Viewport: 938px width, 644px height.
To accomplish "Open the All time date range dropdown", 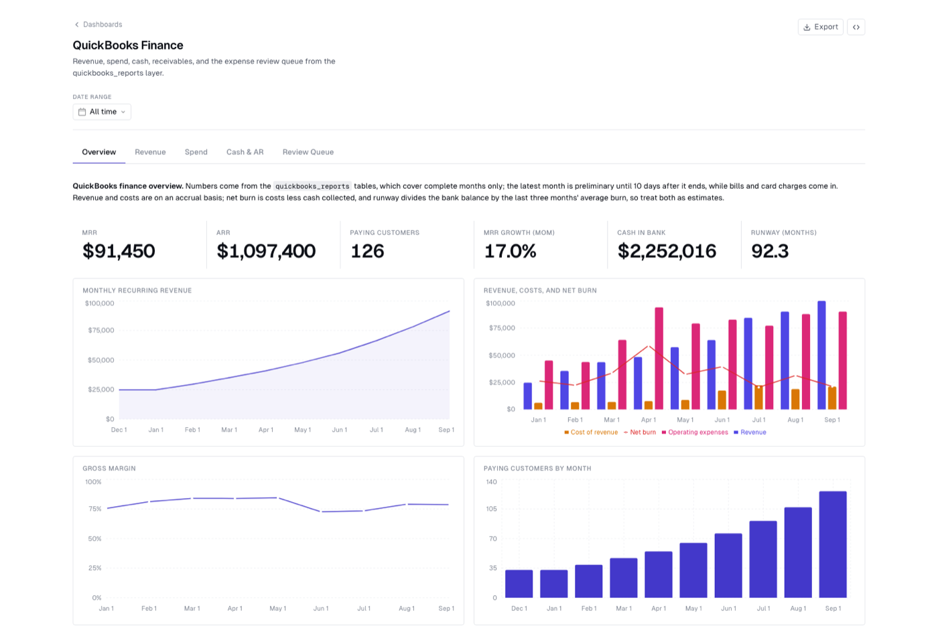I will point(102,112).
